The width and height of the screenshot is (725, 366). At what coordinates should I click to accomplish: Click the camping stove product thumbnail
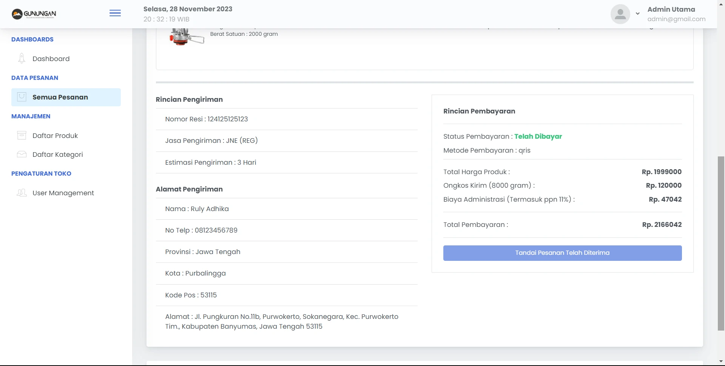(186, 37)
